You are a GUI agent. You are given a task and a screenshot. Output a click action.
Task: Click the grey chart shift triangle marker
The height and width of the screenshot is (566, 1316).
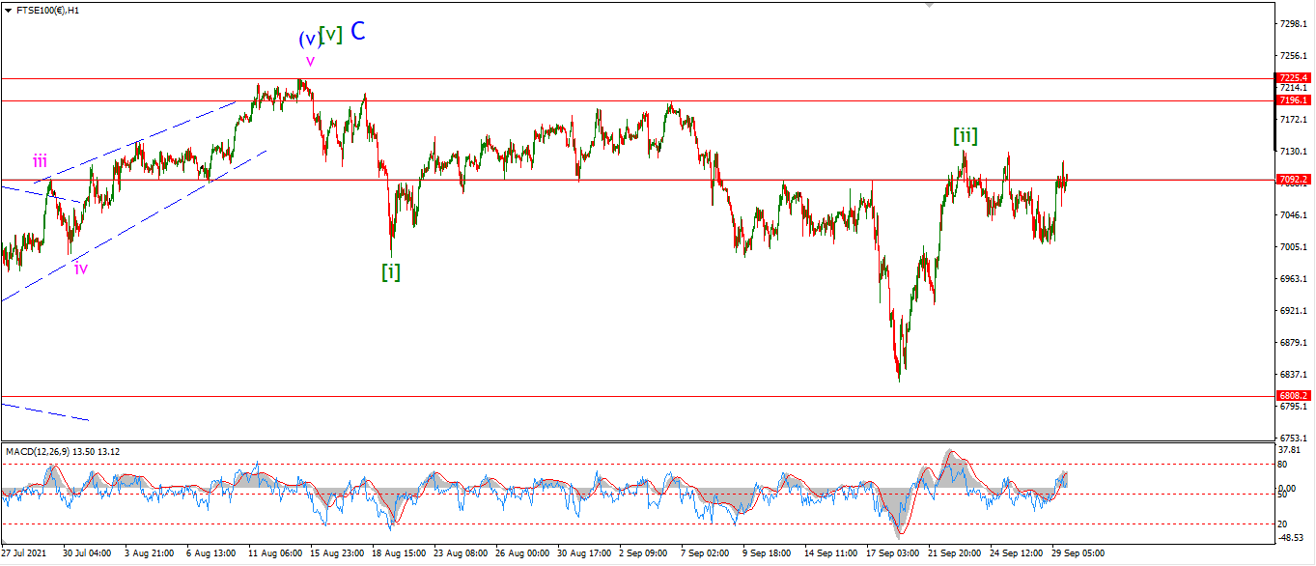[x=930, y=5]
